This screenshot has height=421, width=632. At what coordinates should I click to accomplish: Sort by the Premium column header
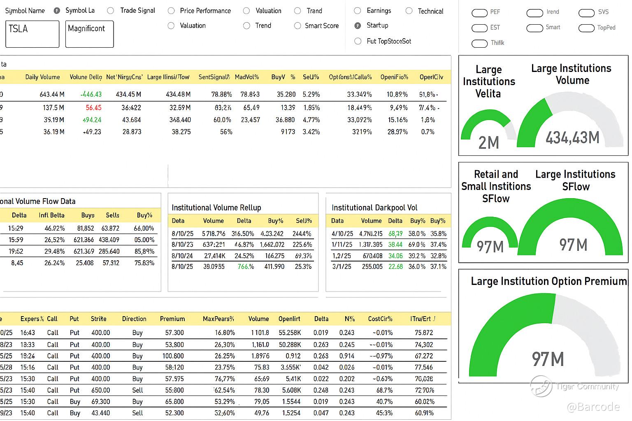[x=172, y=319]
